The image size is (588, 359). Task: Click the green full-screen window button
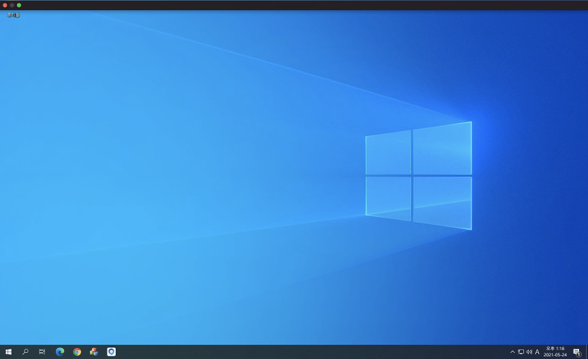[x=19, y=5]
